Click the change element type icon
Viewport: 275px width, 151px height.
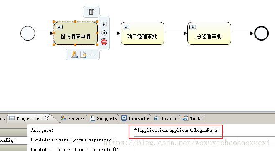[83, 54]
